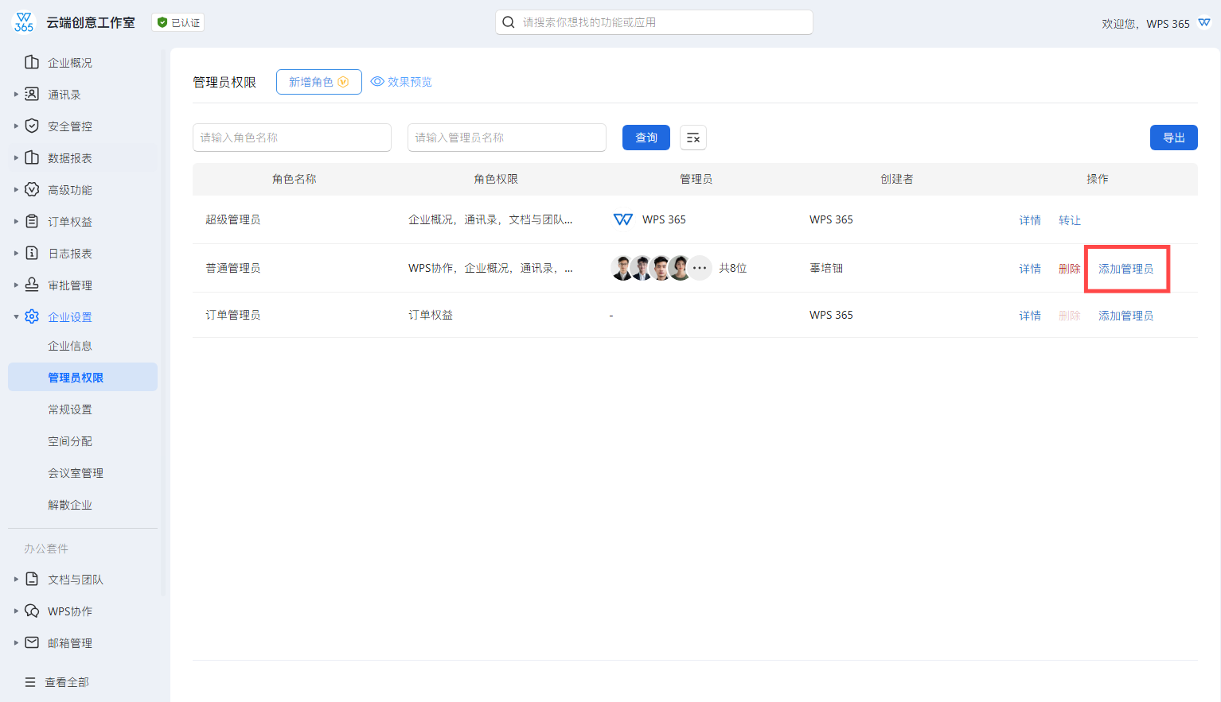Screen dimensions: 1221x702
Task: Click the 企业设置 gear icon
Action: click(32, 316)
